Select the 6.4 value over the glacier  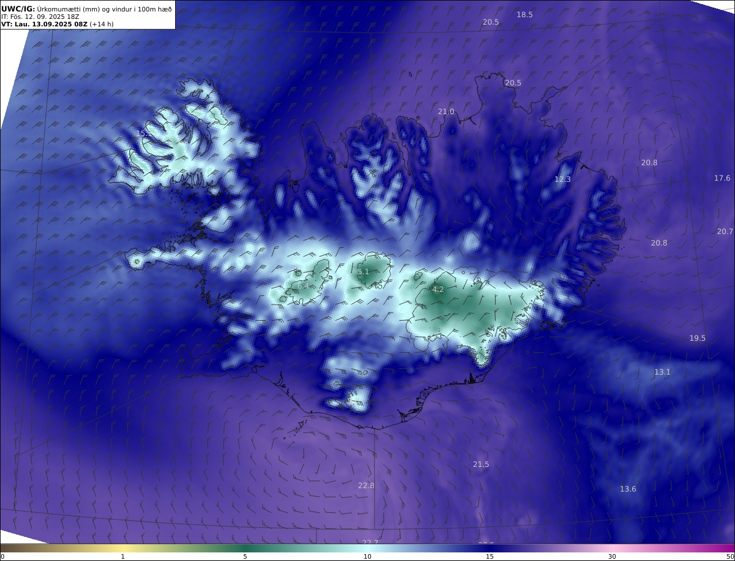(x=303, y=286)
